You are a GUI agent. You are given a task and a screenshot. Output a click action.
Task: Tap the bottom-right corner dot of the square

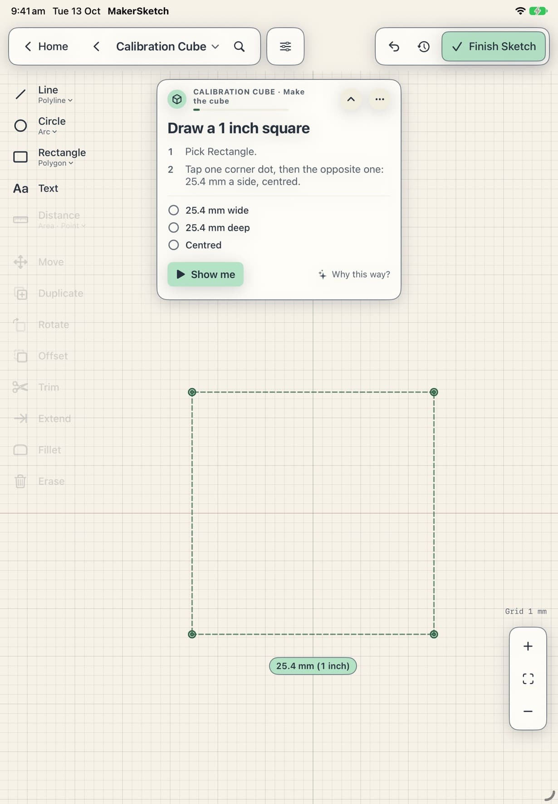click(x=434, y=634)
